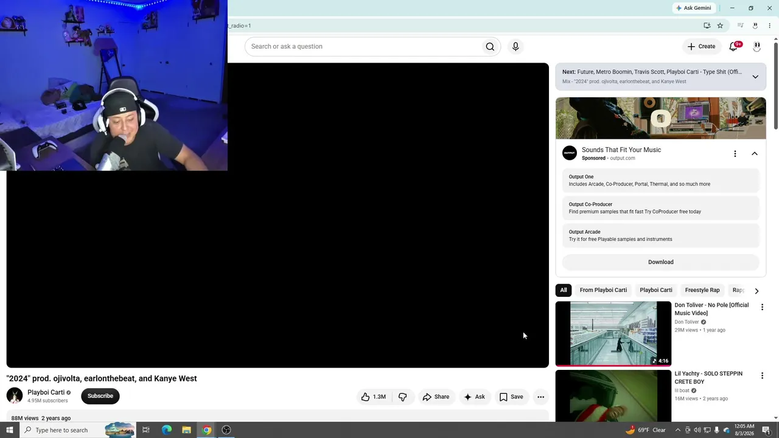Click Ask Gemini in the title bar
Screen dimensions: 779x438
(x=693, y=8)
